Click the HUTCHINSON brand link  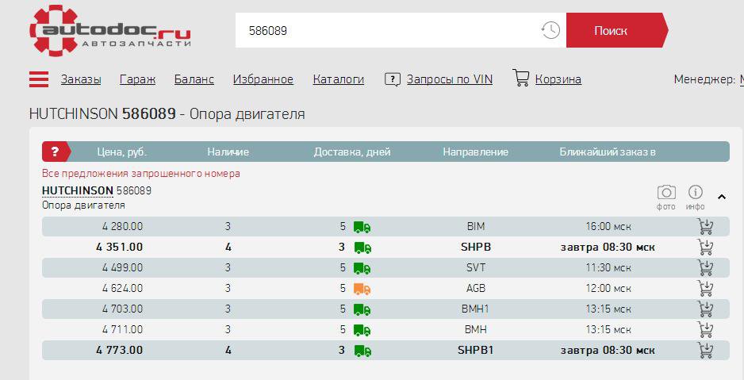click(x=78, y=190)
